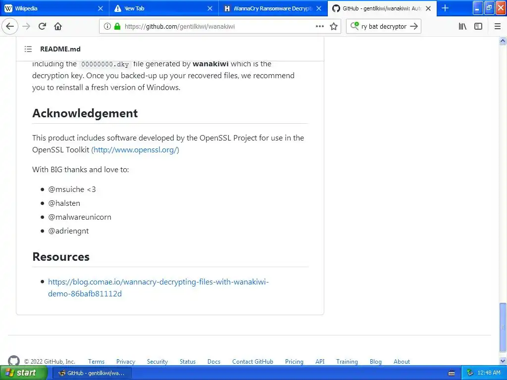Click the taskbar clock 12:48 AM
Image resolution: width=507 pixels, height=380 pixels.
pyautogui.click(x=489, y=373)
